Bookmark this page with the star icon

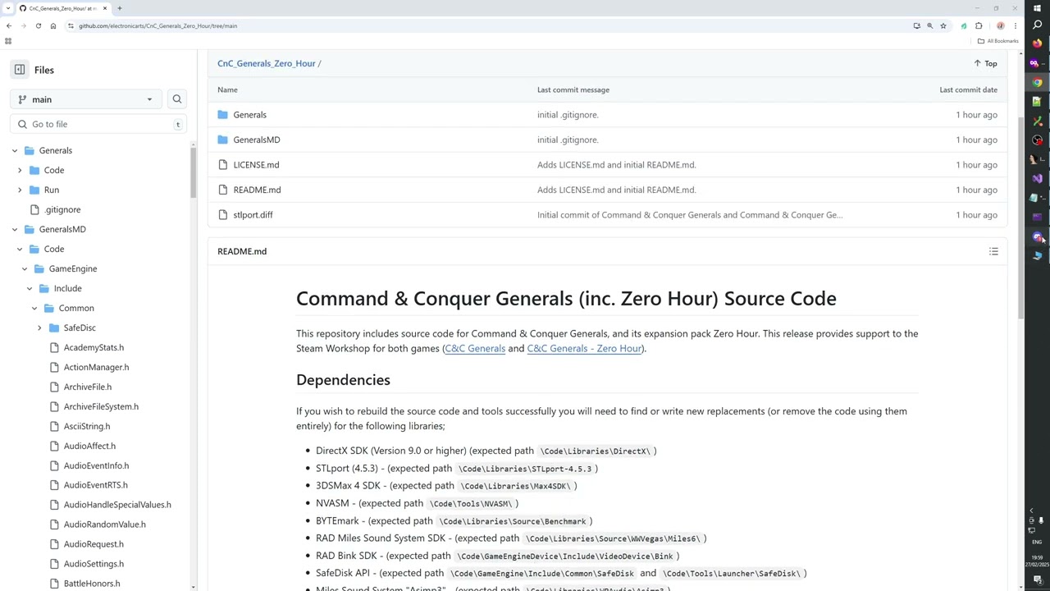pos(943,25)
